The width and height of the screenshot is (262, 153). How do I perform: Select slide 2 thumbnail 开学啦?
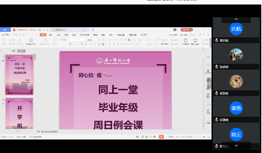pyautogui.click(x=19, y=113)
